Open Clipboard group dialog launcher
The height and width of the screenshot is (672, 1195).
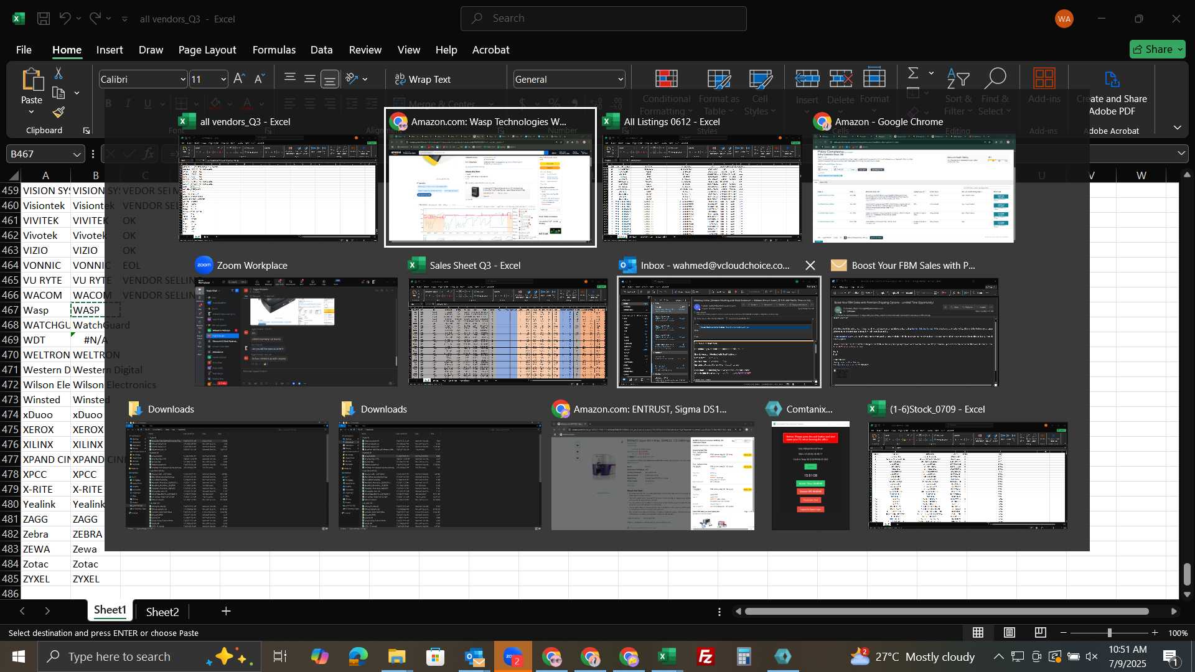point(87,131)
